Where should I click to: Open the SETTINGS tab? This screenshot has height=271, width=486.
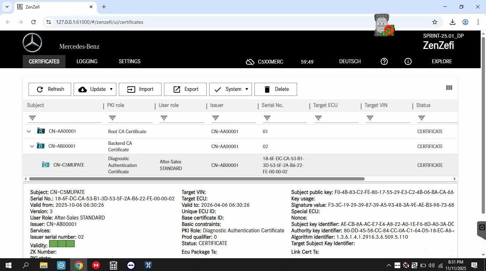pyautogui.click(x=129, y=61)
